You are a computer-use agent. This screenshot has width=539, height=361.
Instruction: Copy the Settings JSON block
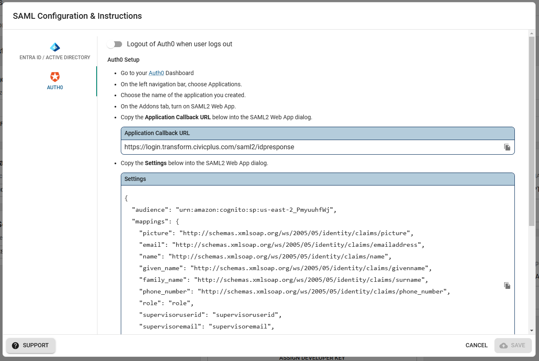[507, 286]
